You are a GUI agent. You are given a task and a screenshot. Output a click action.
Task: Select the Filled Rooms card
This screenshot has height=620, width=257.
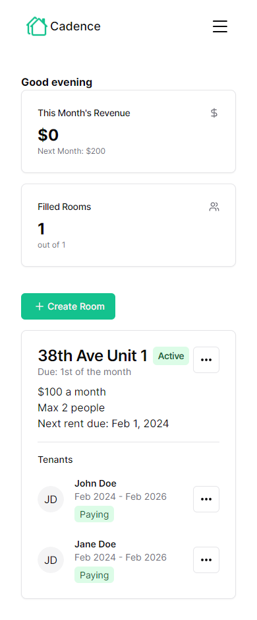(x=128, y=225)
